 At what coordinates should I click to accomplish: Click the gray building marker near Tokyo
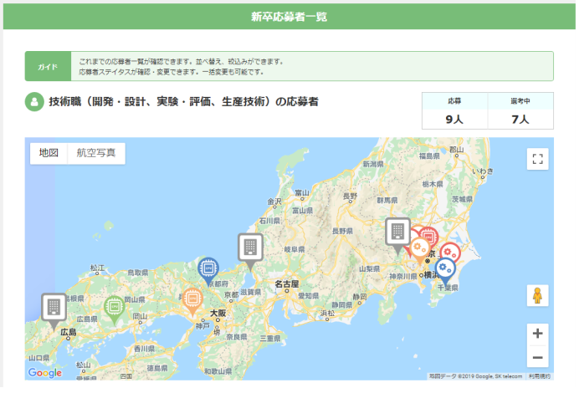point(397,235)
